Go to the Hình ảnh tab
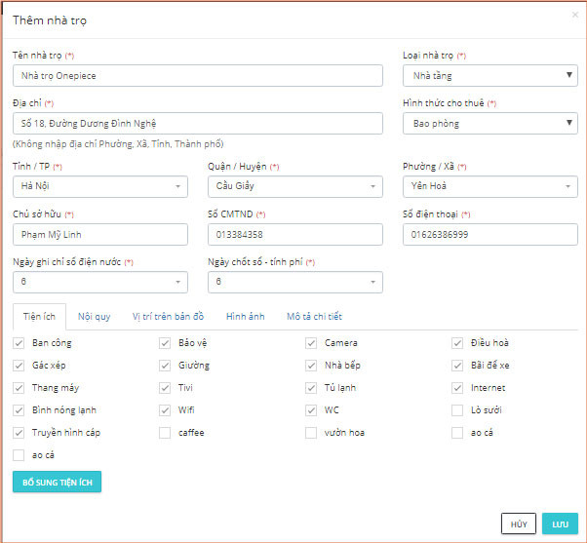 click(244, 317)
